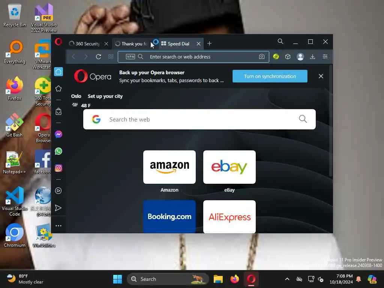Toggle the VPN badge in address bar

click(130, 57)
